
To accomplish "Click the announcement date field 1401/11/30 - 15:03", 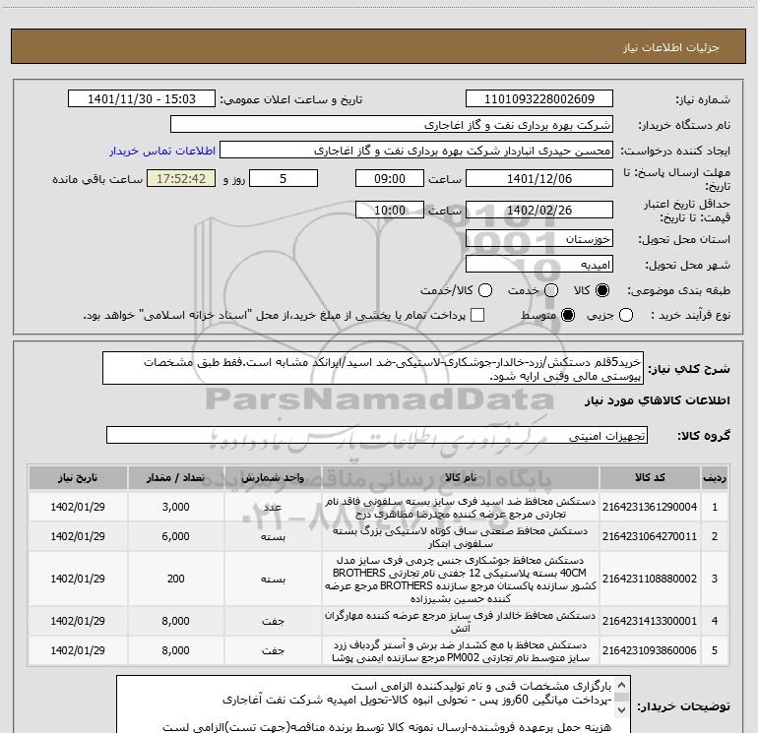I will click(142, 99).
